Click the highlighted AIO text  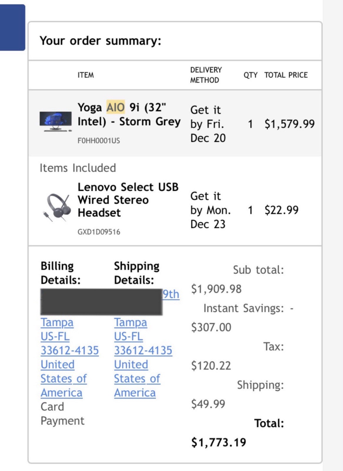click(116, 107)
